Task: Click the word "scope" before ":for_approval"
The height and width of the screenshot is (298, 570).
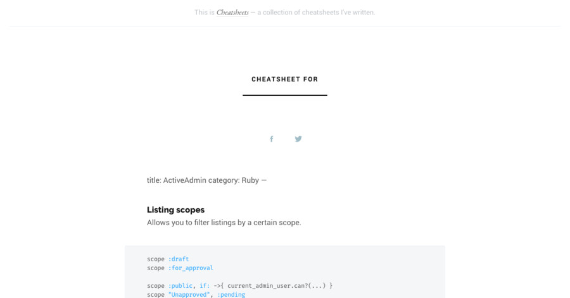Action: tap(156, 268)
